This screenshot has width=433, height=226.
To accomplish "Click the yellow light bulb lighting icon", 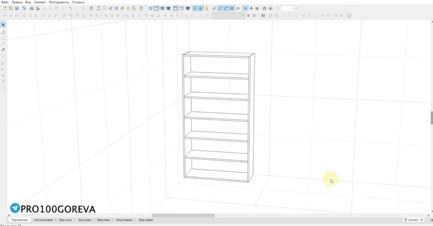I will point(207,8).
